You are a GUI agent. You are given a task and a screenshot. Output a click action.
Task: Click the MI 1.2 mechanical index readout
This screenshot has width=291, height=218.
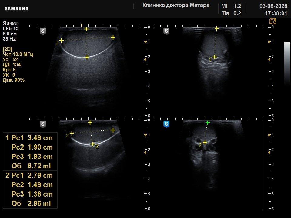click(x=231, y=6)
